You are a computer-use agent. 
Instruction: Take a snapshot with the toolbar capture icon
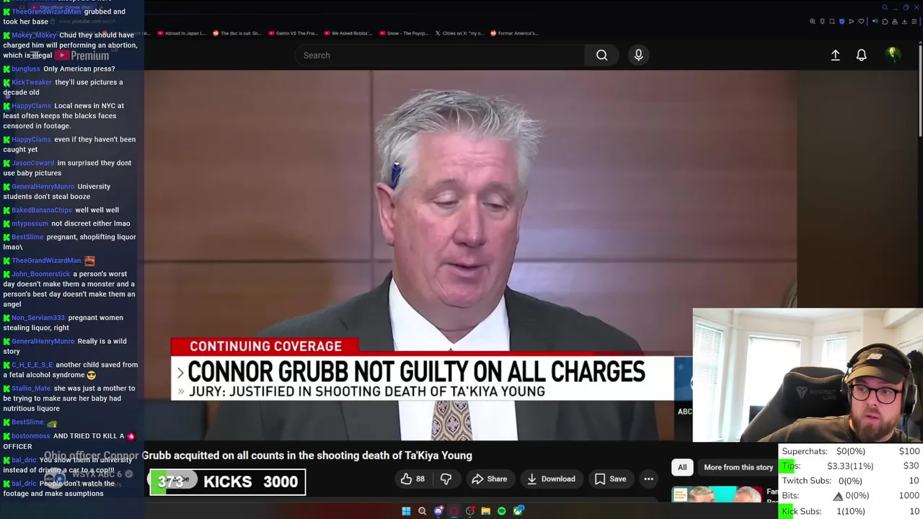tap(831, 22)
